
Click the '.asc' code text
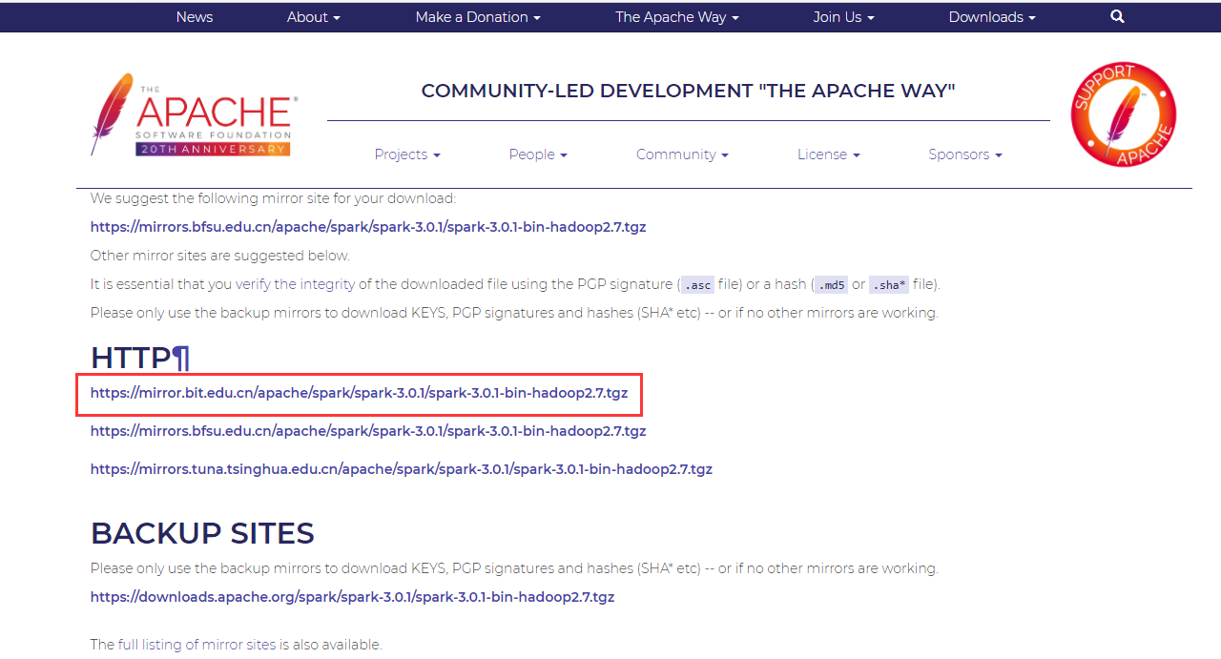coord(698,285)
